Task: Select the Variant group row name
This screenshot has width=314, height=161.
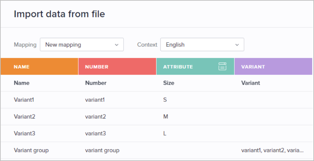Action: [x=31, y=150]
